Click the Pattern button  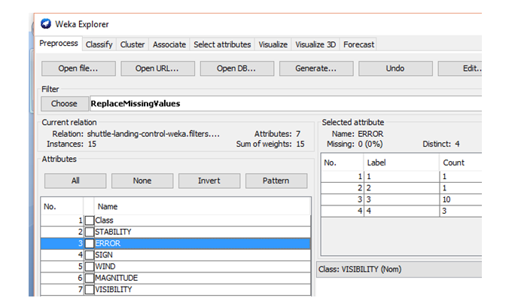click(276, 181)
